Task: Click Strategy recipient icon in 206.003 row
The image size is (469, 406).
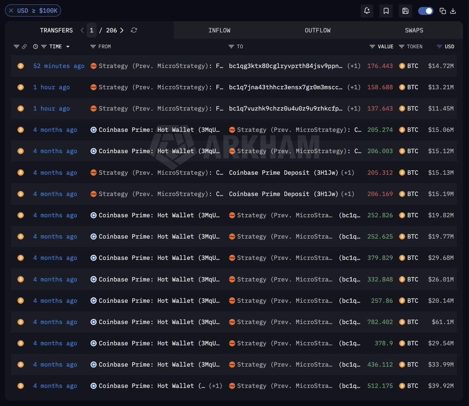Action: coord(232,151)
